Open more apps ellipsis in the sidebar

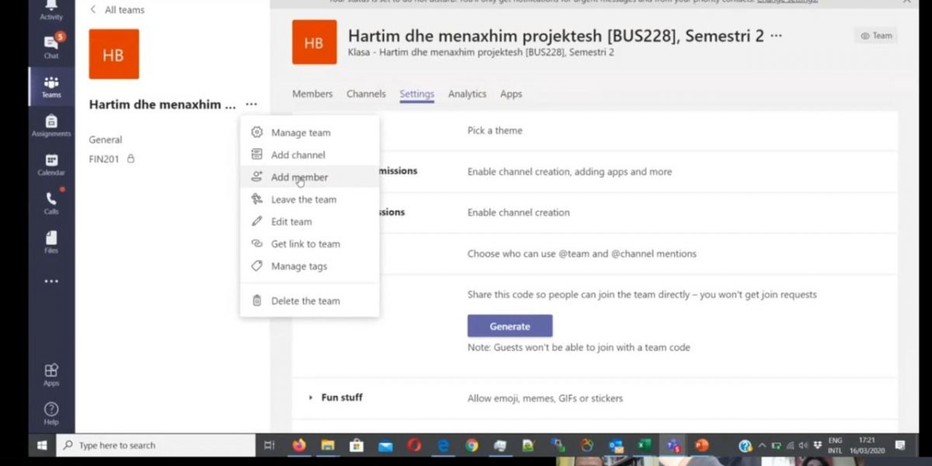point(51,281)
